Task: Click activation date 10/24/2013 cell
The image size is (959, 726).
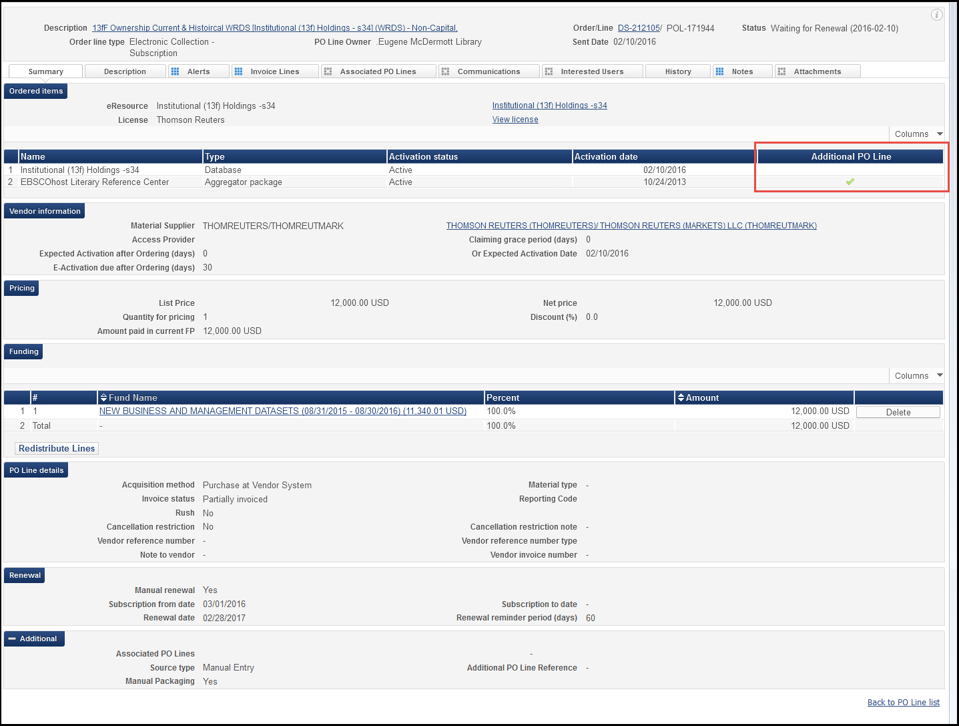Action: tap(665, 182)
